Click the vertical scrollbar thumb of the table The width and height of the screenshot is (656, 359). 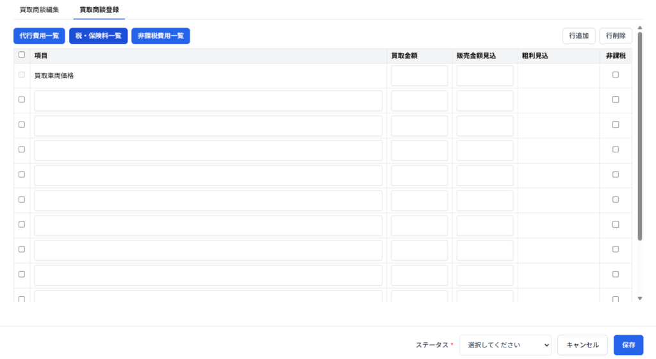pos(639,134)
